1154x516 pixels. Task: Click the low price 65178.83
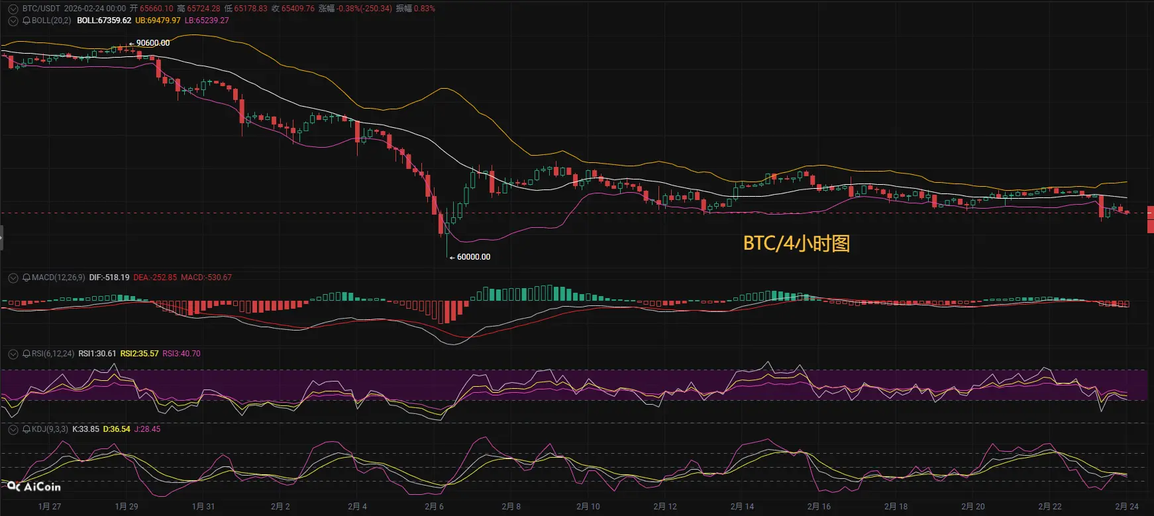coord(251,9)
